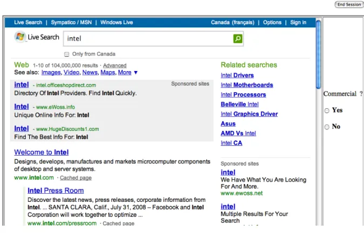The height and width of the screenshot is (239, 364).
Task: Open Sympatico / MSN in top bar
Action: [x=71, y=23]
